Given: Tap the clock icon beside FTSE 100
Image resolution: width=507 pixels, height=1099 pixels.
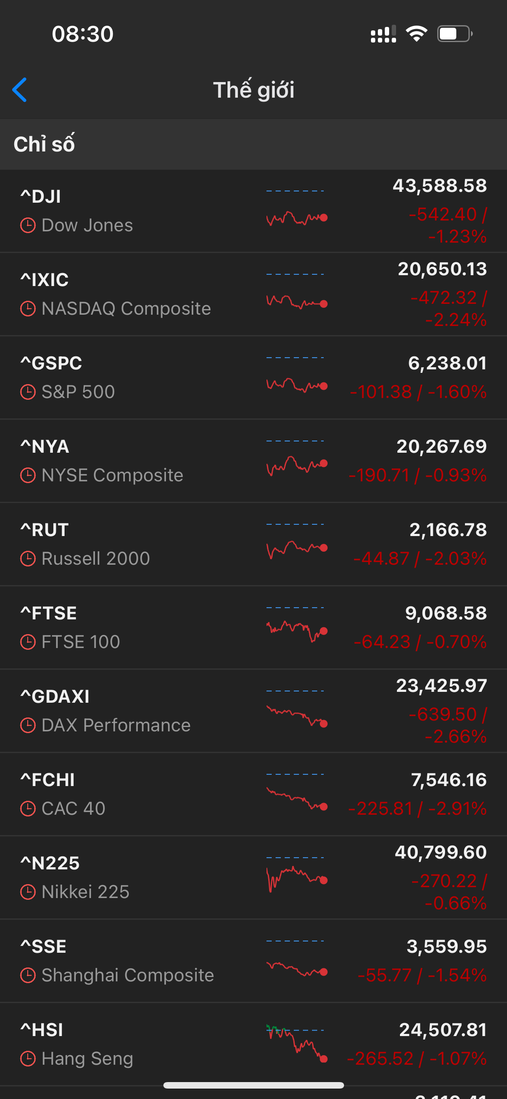Looking at the screenshot, I should (28, 642).
